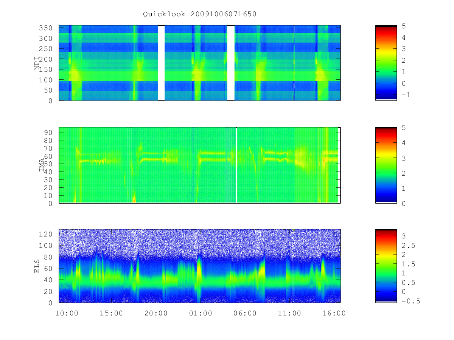Screen dimensions: 454x340
Task: Click the 20:00 time tick label
Action: pyautogui.click(x=155, y=313)
